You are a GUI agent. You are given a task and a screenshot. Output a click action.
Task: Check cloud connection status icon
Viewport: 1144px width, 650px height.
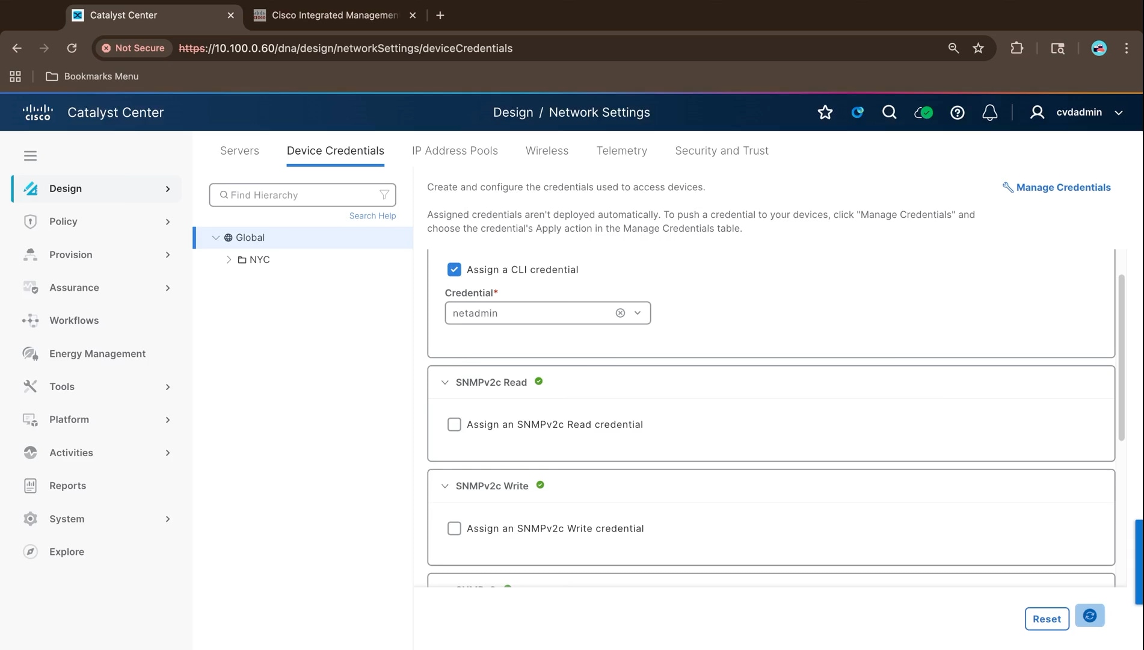pyautogui.click(x=923, y=112)
